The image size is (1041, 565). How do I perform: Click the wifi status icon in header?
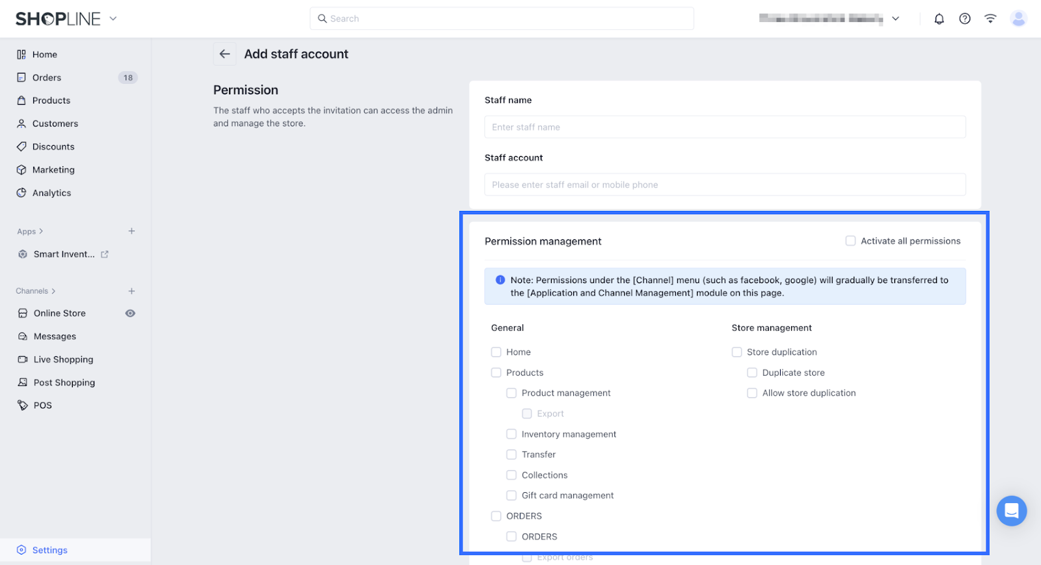click(990, 19)
